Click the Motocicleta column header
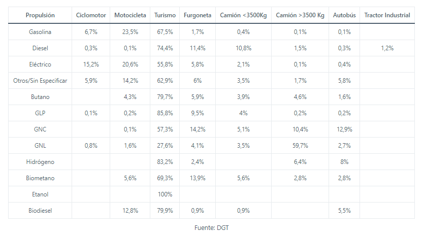The width and height of the screenshot is (423, 233). [130, 15]
